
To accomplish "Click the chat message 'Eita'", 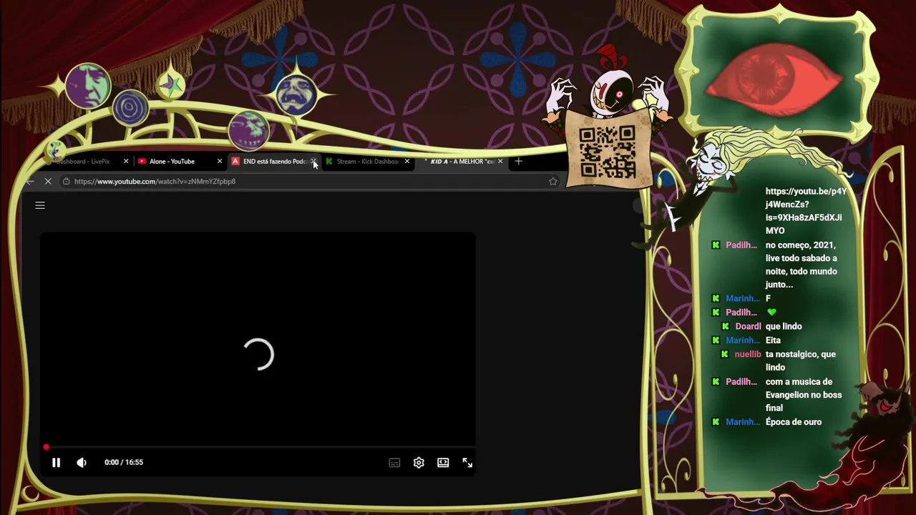I will tap(773, 340).
